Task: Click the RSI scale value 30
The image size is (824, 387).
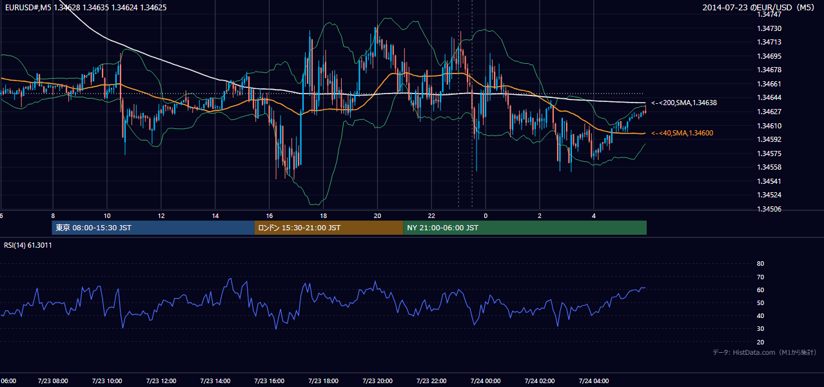Action: pyautogui.click(x=760, y=329)
